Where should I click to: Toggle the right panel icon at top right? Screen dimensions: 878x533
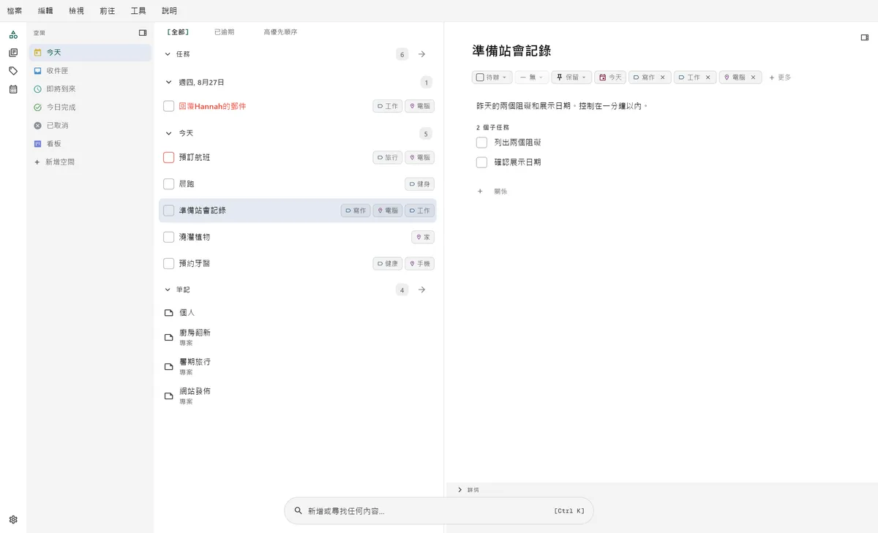pos(864,37)
